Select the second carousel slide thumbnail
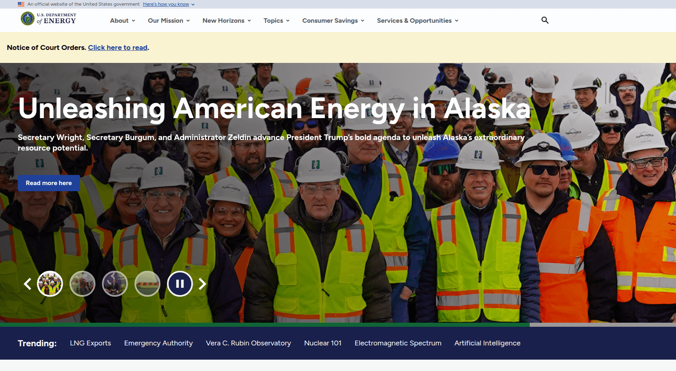The image size is (676, 371). coord(82,284)
